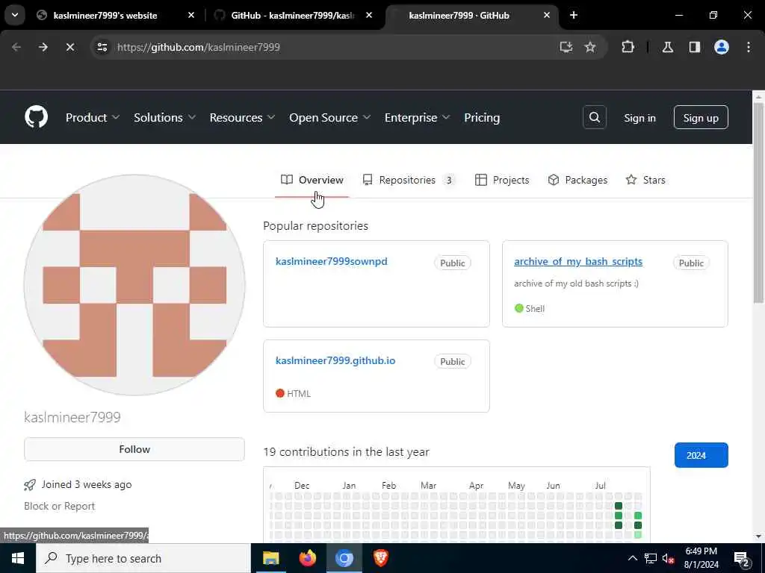765x573 pixels.
Task: Select the 2024 contributions year button
Action: 701,455
